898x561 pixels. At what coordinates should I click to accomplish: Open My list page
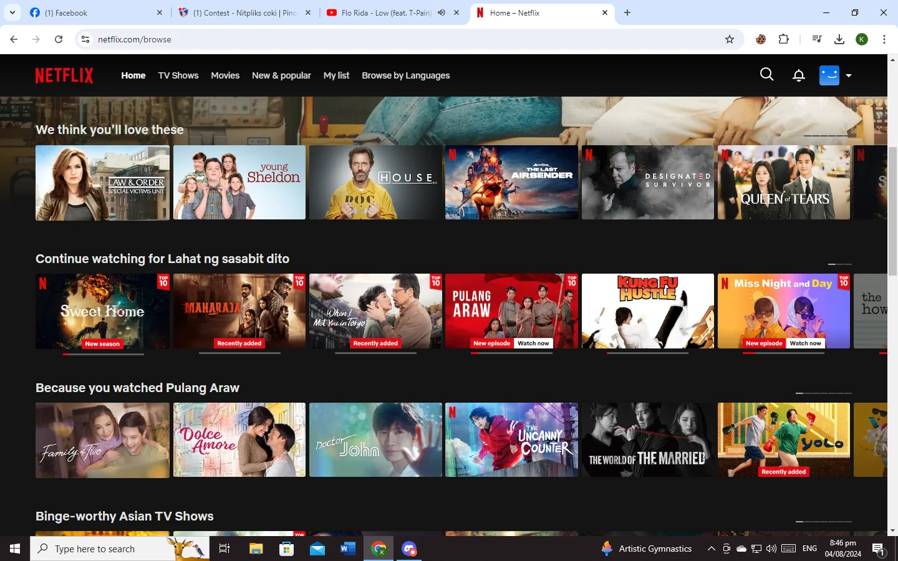point(336,75)
